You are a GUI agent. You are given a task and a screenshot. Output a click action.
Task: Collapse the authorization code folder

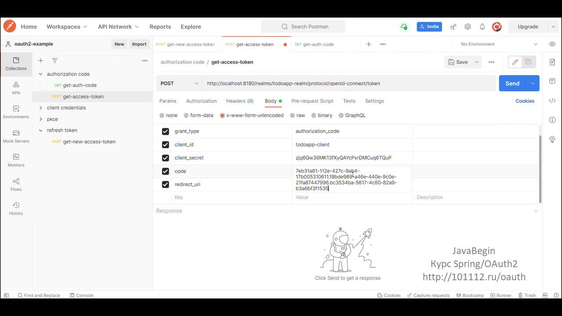click(x=41, y=74)
